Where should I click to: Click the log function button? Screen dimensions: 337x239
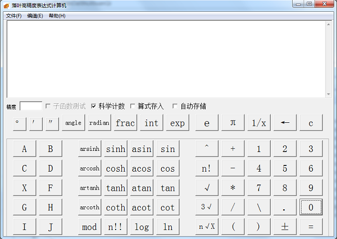(142, 227)
